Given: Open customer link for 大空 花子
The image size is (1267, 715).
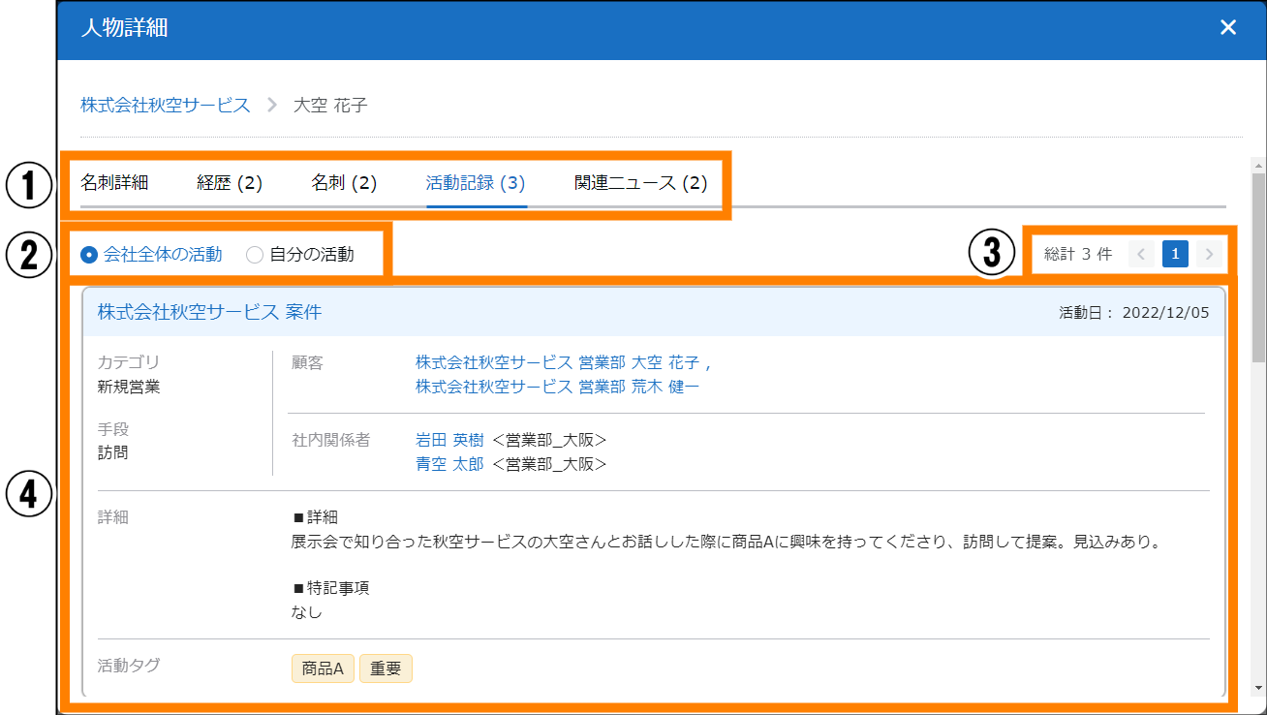Looking at the screenshot, I should click(x=561, y=363).
